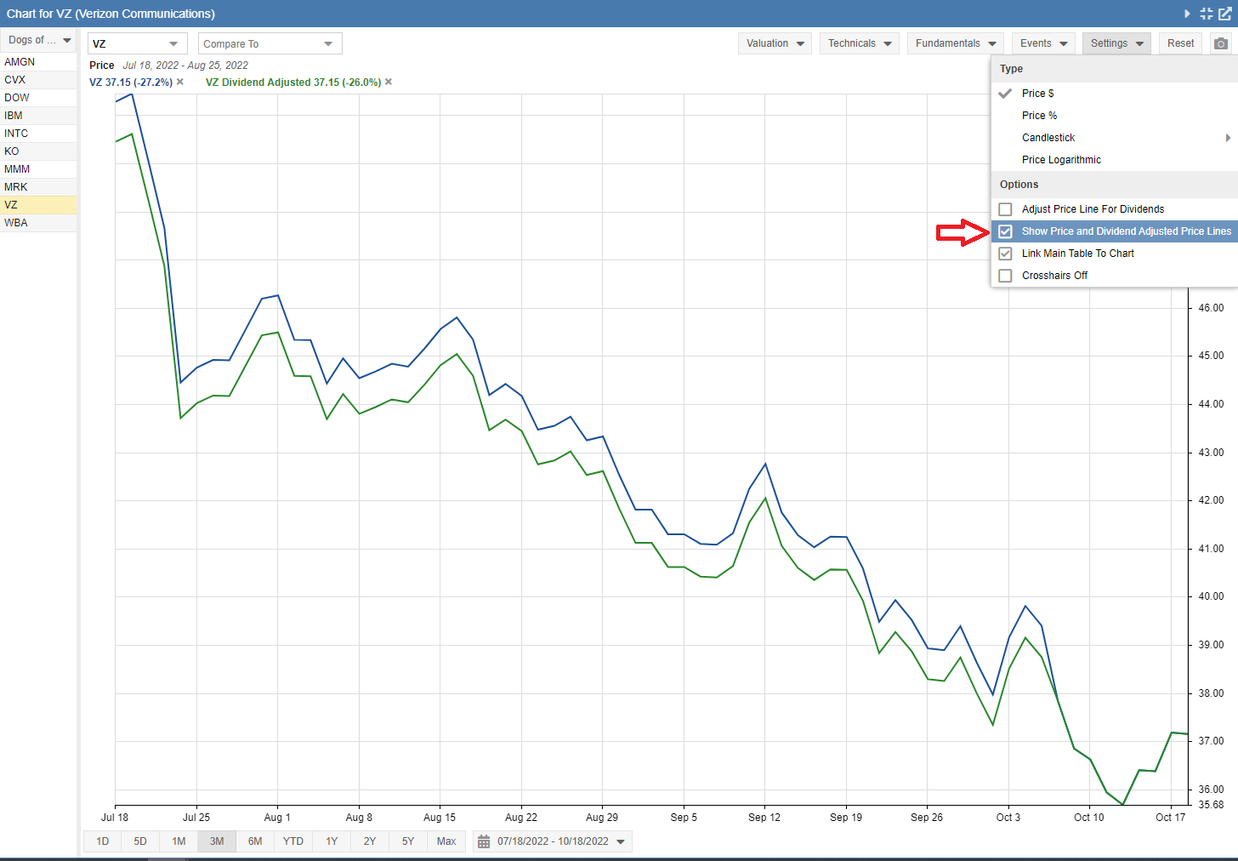
Task: Enable Adjust Price Line For Dividends
Action: coord(1005,209)
